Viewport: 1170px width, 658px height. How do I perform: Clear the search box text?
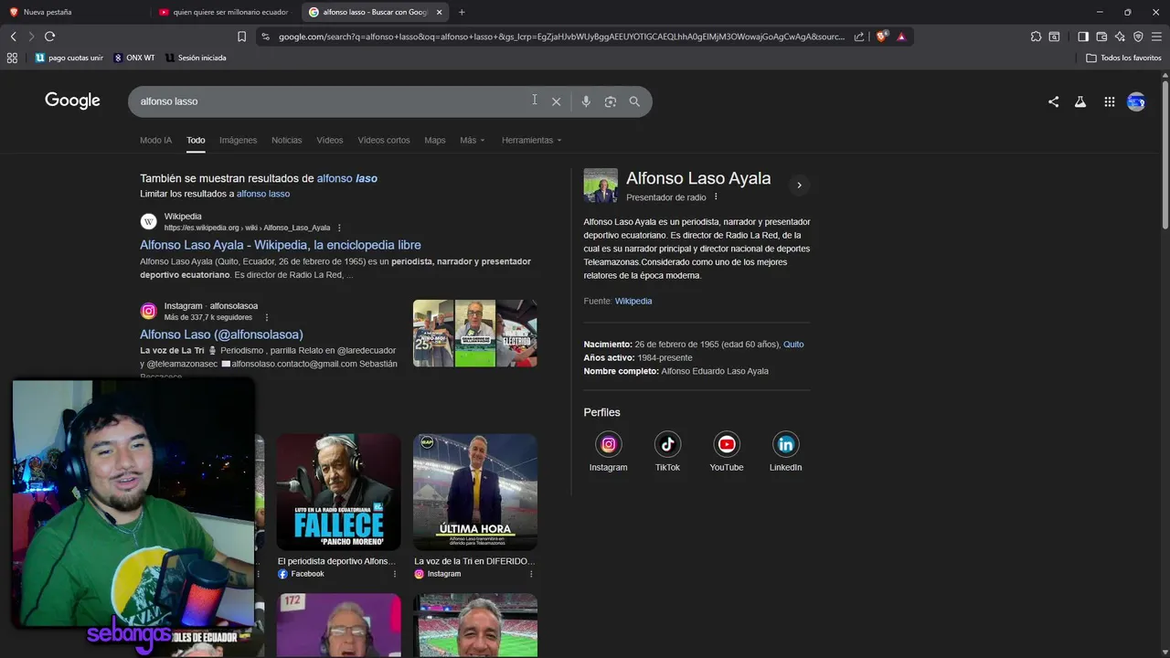coord(556,101)
